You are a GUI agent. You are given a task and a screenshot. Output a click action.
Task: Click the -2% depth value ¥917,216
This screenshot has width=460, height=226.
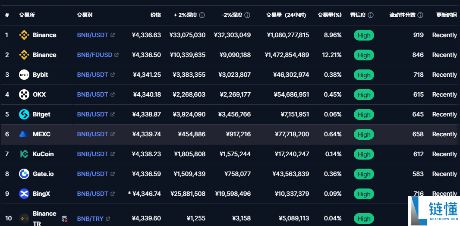(238, 134)
